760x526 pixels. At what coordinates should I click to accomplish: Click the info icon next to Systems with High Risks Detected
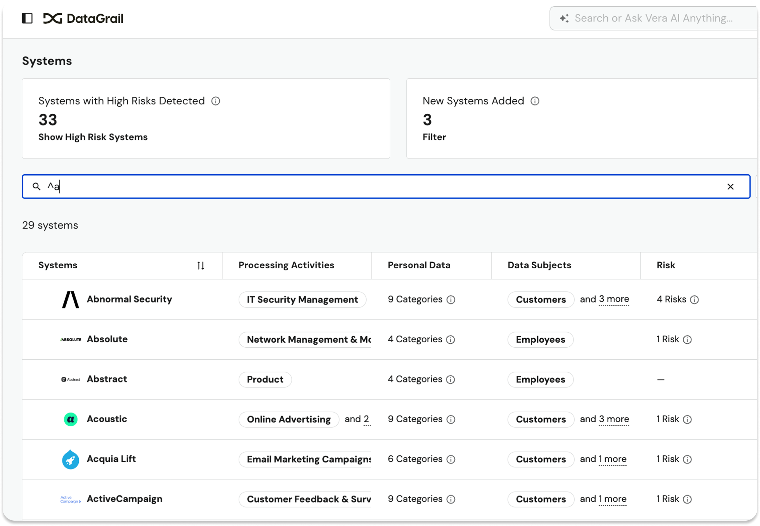pos(216,101)
